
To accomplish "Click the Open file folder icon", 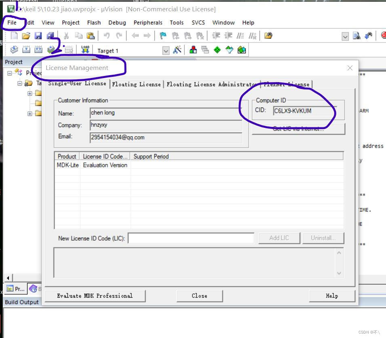I will (26, 36).
